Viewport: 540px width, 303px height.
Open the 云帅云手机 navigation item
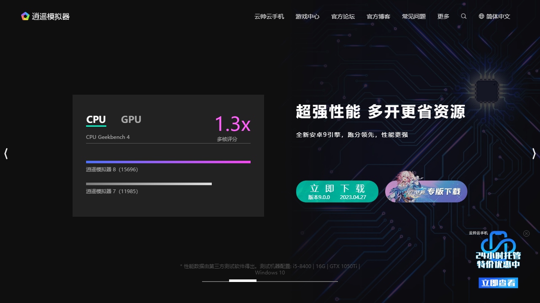[x=269, y=16]
